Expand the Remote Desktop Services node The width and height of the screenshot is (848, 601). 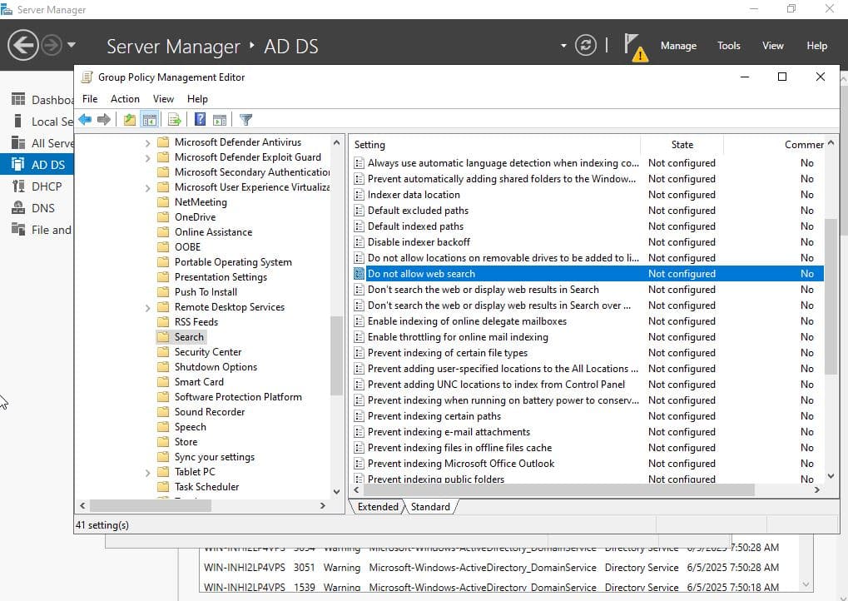[148, 307]
